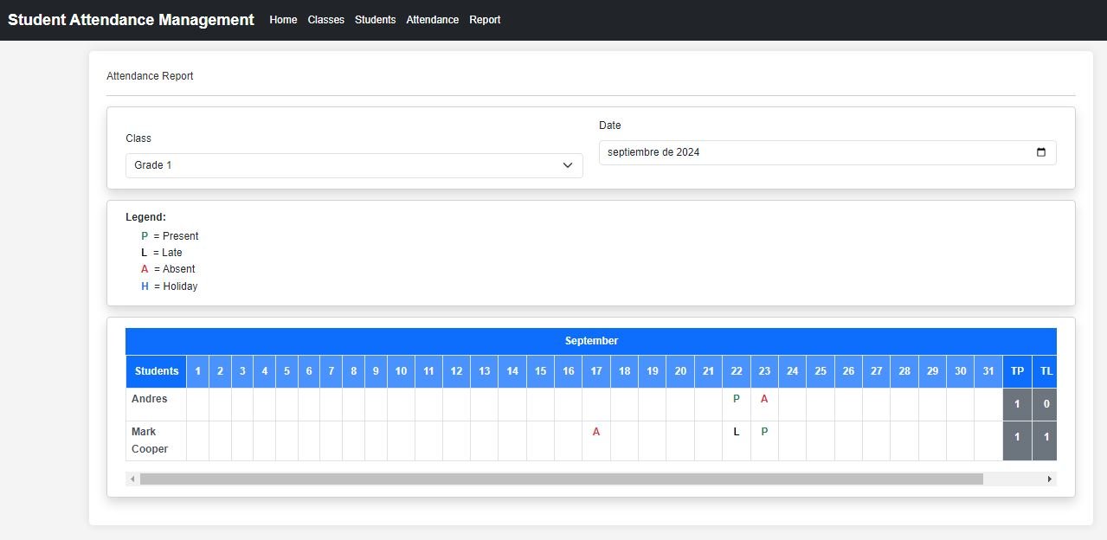Go to the Home page
The height and width of the screenshot is (540, 1107).
(283, 20)
